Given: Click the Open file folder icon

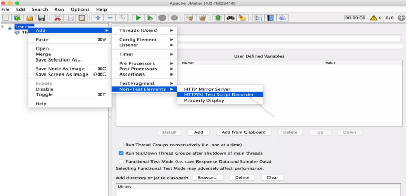Looking at the screenshot, I should pyautogui.click(x=30, y=18).
